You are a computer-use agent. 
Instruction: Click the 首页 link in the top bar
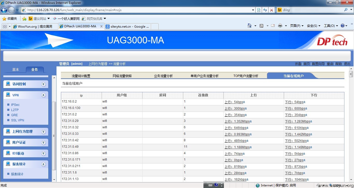pos(307,64)
